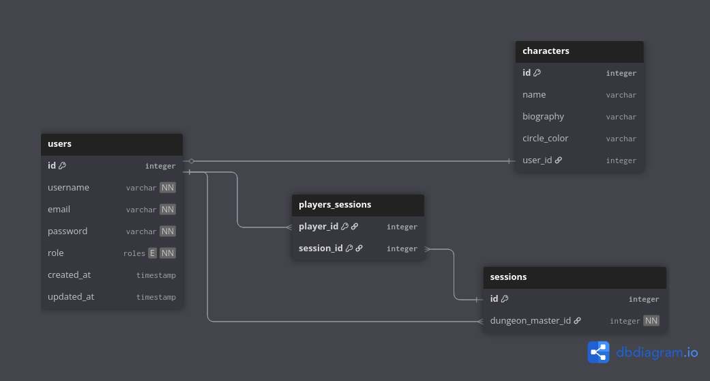Click the role field name
Image resolution: width=710 pixels, height=381 pixels.
(x=56, y=253)
